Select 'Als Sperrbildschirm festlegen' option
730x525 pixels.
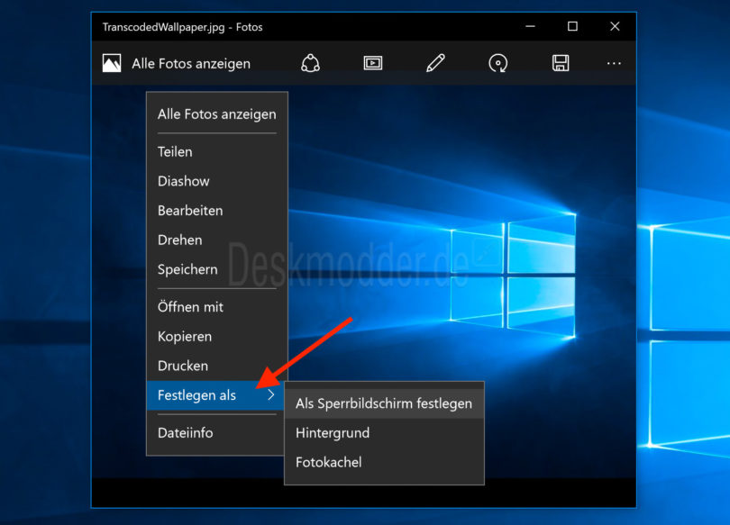pyautogui.click(x=384, y=403)
